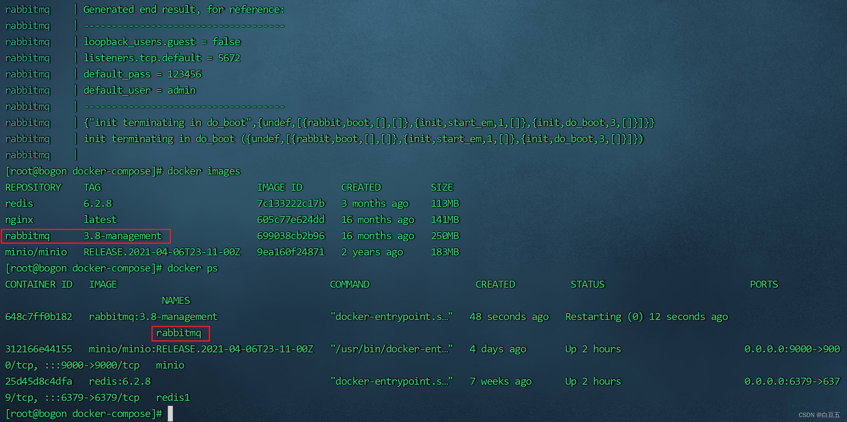The width and height of the screenshot is (847, 422).
Task: Click the STATUS column header
Action: coord(588,284)
